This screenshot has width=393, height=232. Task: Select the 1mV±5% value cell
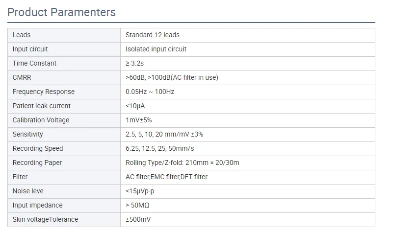[138, 120]
